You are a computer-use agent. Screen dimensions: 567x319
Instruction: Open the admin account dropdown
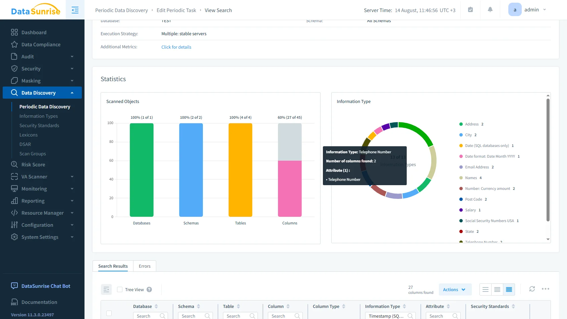pyautogui.click(x=532, y=9)
